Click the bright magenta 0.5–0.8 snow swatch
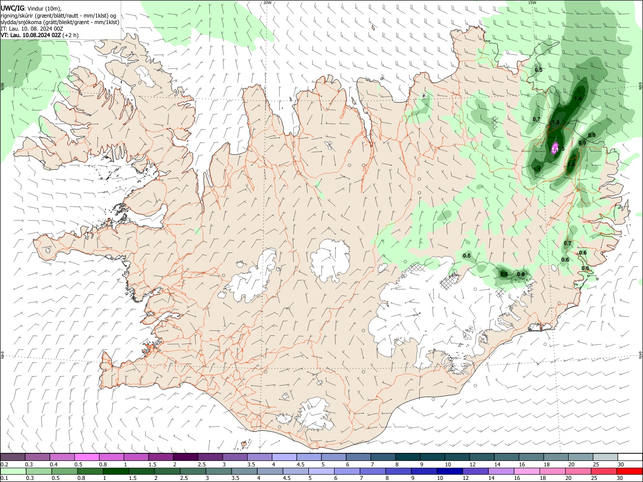Screen dimensions: 643x482 click(87, 457)
